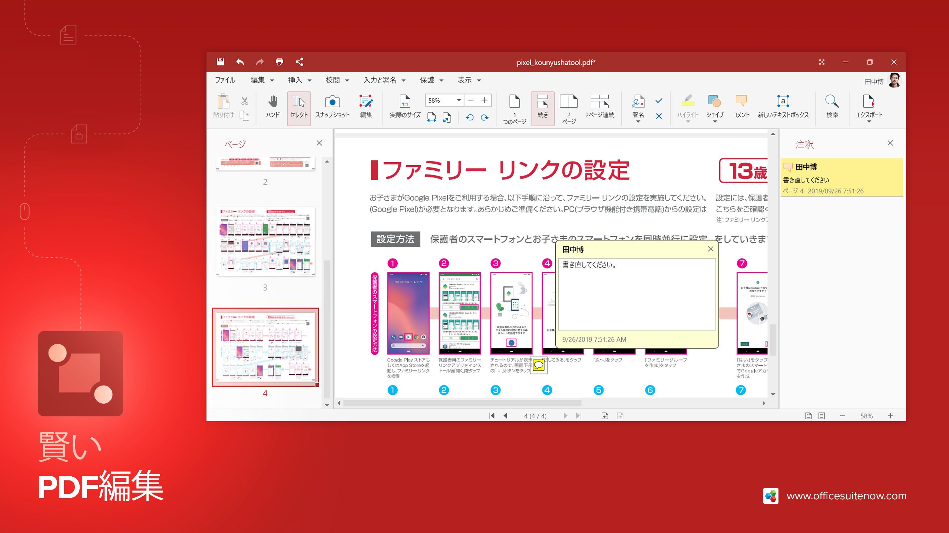949x533 pixels.
Task: Go to previous page in status bar
Action: pyautogui.click(x=505, y=416)
